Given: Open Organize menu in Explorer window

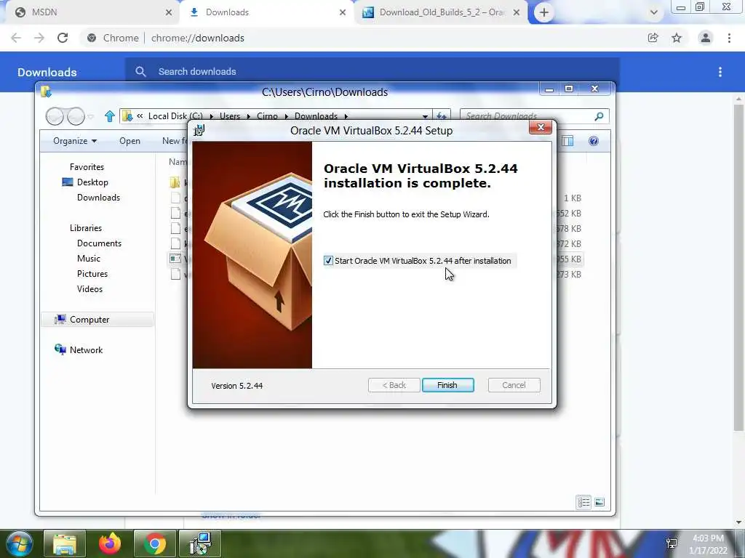Looking at the screenshot, I should coord(75,141).
